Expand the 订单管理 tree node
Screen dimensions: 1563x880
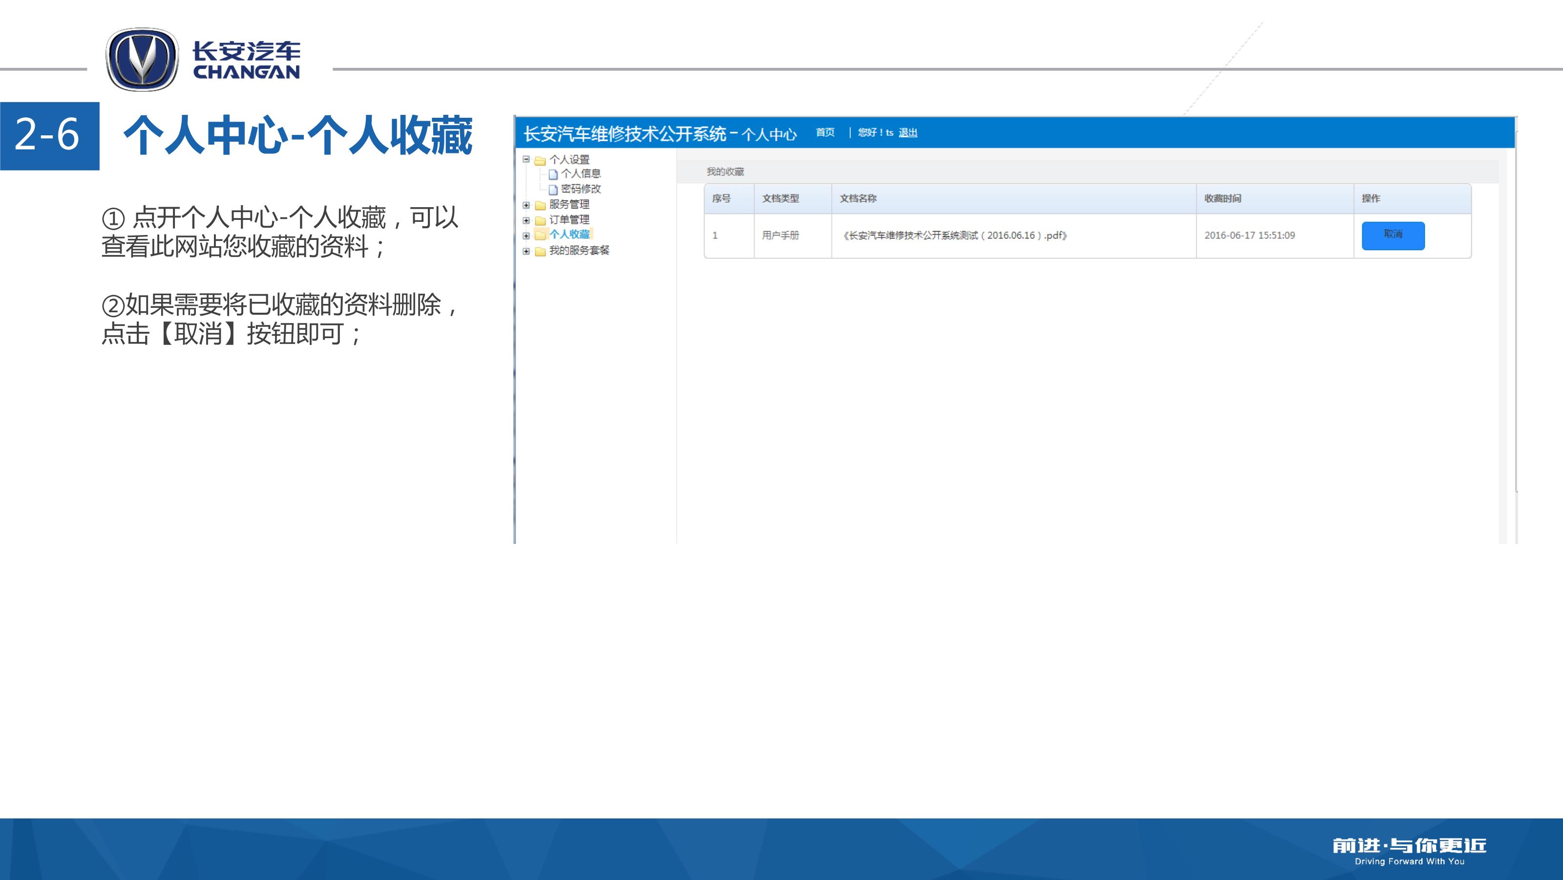[x=526, y=220]
